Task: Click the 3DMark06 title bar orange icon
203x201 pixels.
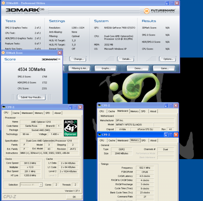Action: coord(3,3)
